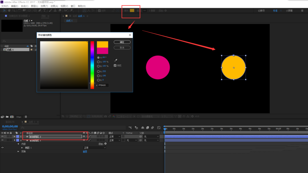Select the H hue radio button
The height and width of the screenshot is (173, 308).
[98, 58]
